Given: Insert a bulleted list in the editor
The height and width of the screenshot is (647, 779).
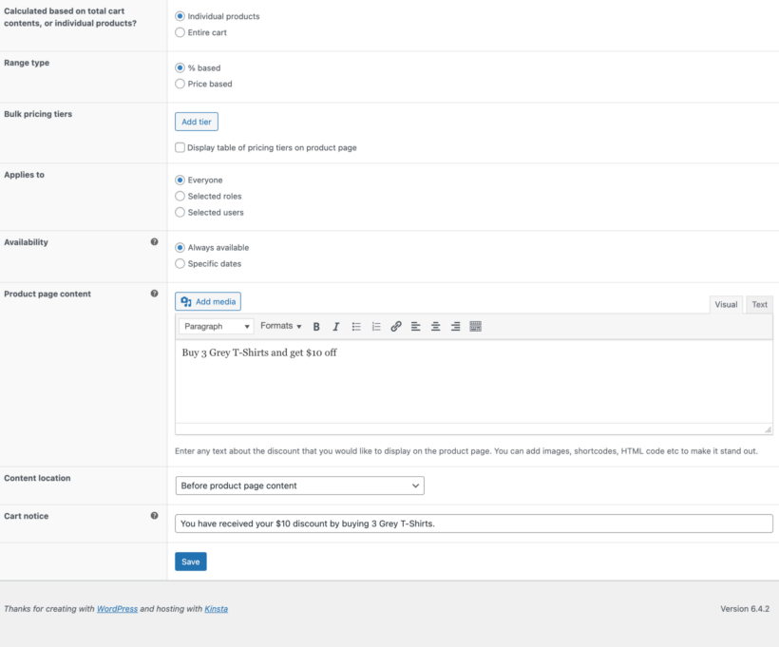Looking at the screenshot, I should pyautogui.click(x=356, y=326).
